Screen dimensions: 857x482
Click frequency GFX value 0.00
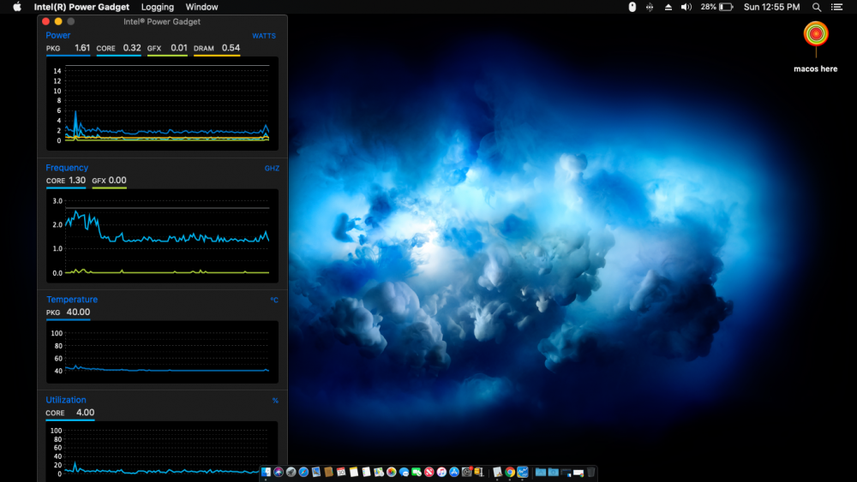tap(117, 180)
